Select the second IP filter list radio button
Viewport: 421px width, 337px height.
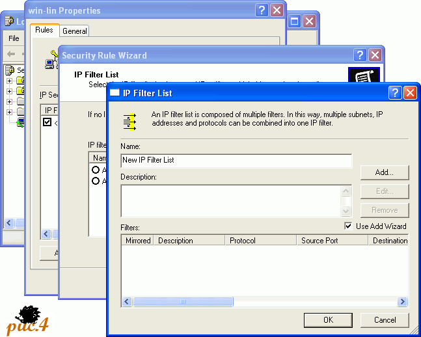(x=96, y=181)
